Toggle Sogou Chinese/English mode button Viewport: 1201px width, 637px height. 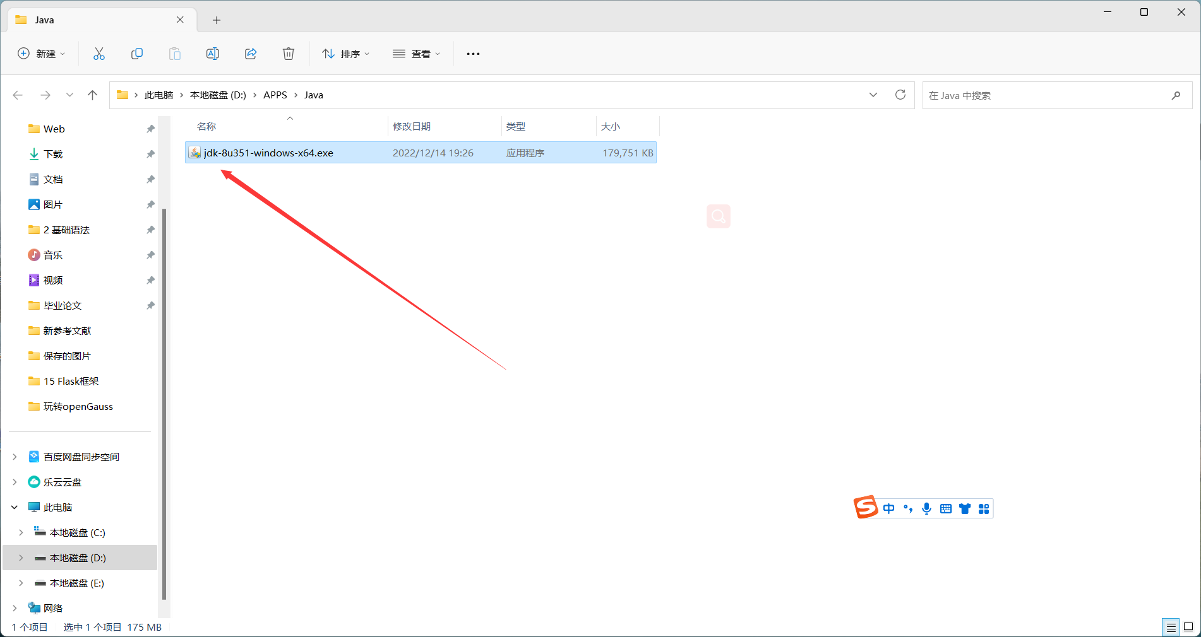pyautogui.click(x=889, y=508)
